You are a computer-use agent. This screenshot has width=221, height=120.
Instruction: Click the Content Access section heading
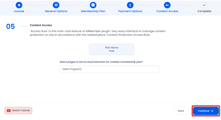[x=41, y=25]
